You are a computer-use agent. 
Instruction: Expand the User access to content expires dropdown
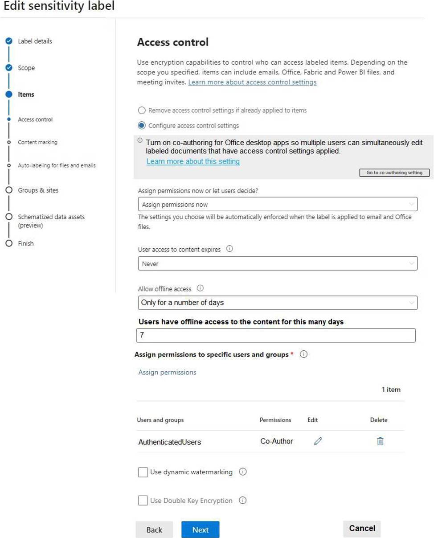point(278,263)
